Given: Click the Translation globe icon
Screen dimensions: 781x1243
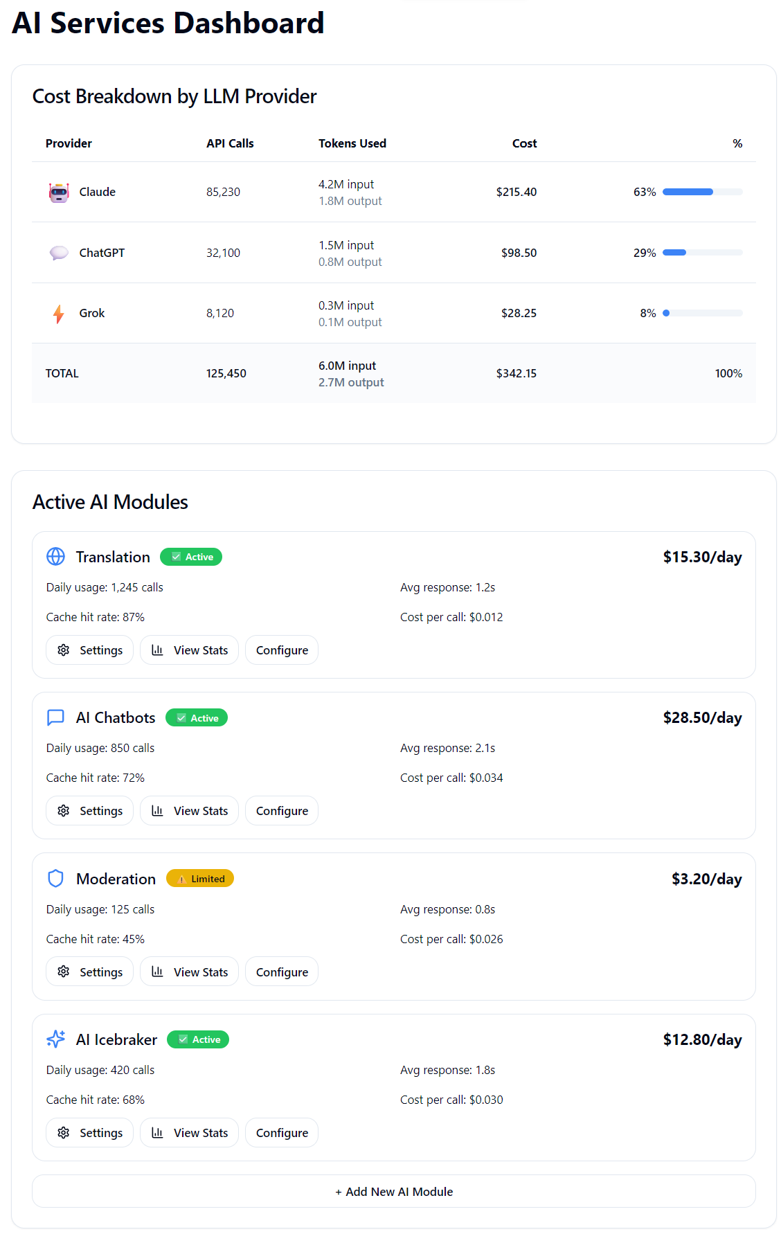Looking at the screenshot, I should point(55,557).
